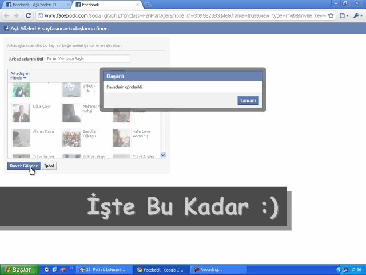Click the 'İptal' button
Image resolution: width=366 pixels, height=275 pixels.
[x=49, y=166]
